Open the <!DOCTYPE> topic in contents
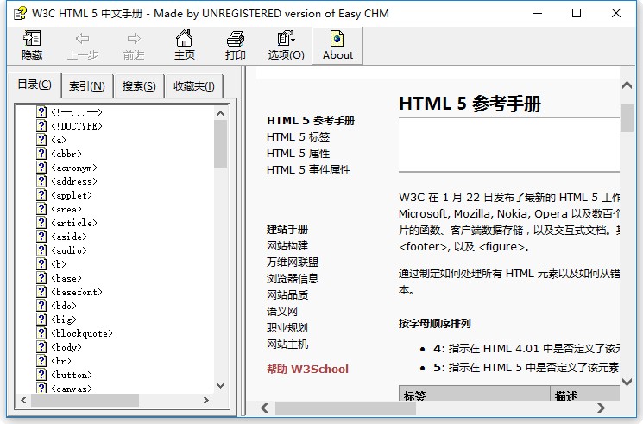Viewport: 643px width, 424px height. pos(77,126)
